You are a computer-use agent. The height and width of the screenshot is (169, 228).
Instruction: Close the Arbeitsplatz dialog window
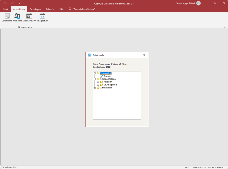(144, 55)
